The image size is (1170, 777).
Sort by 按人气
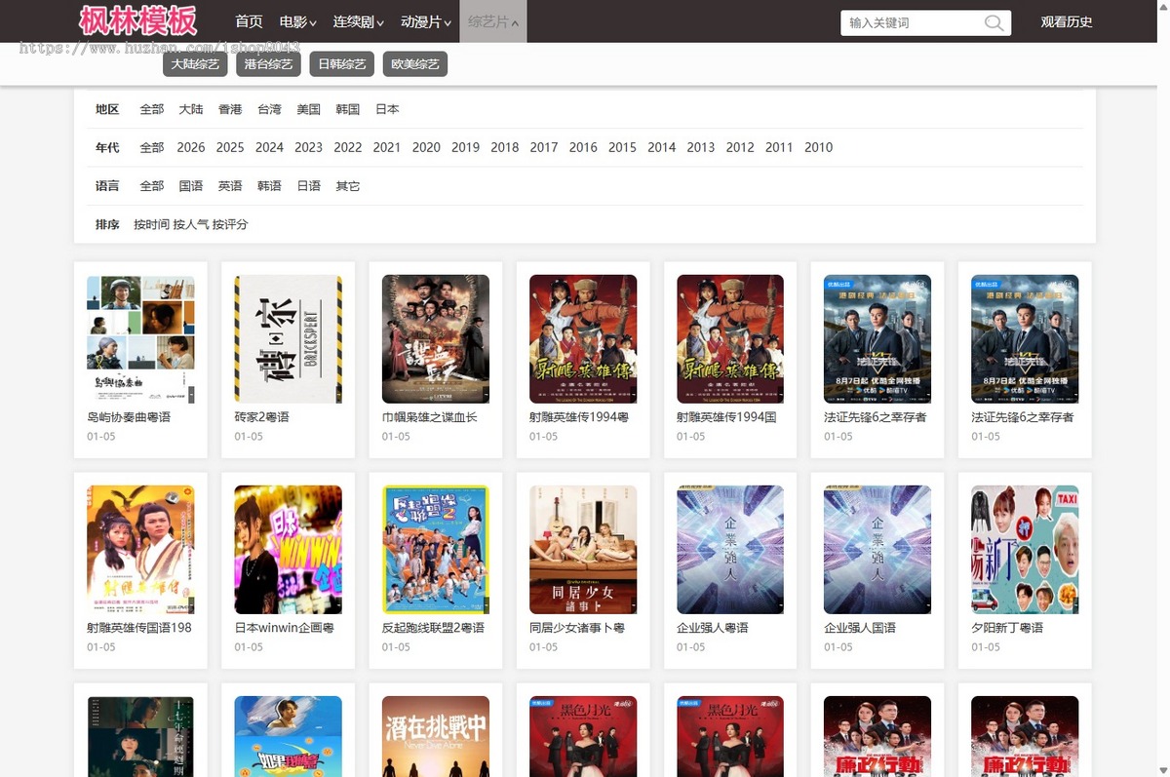pyautogui.click(x=191, y=224)
